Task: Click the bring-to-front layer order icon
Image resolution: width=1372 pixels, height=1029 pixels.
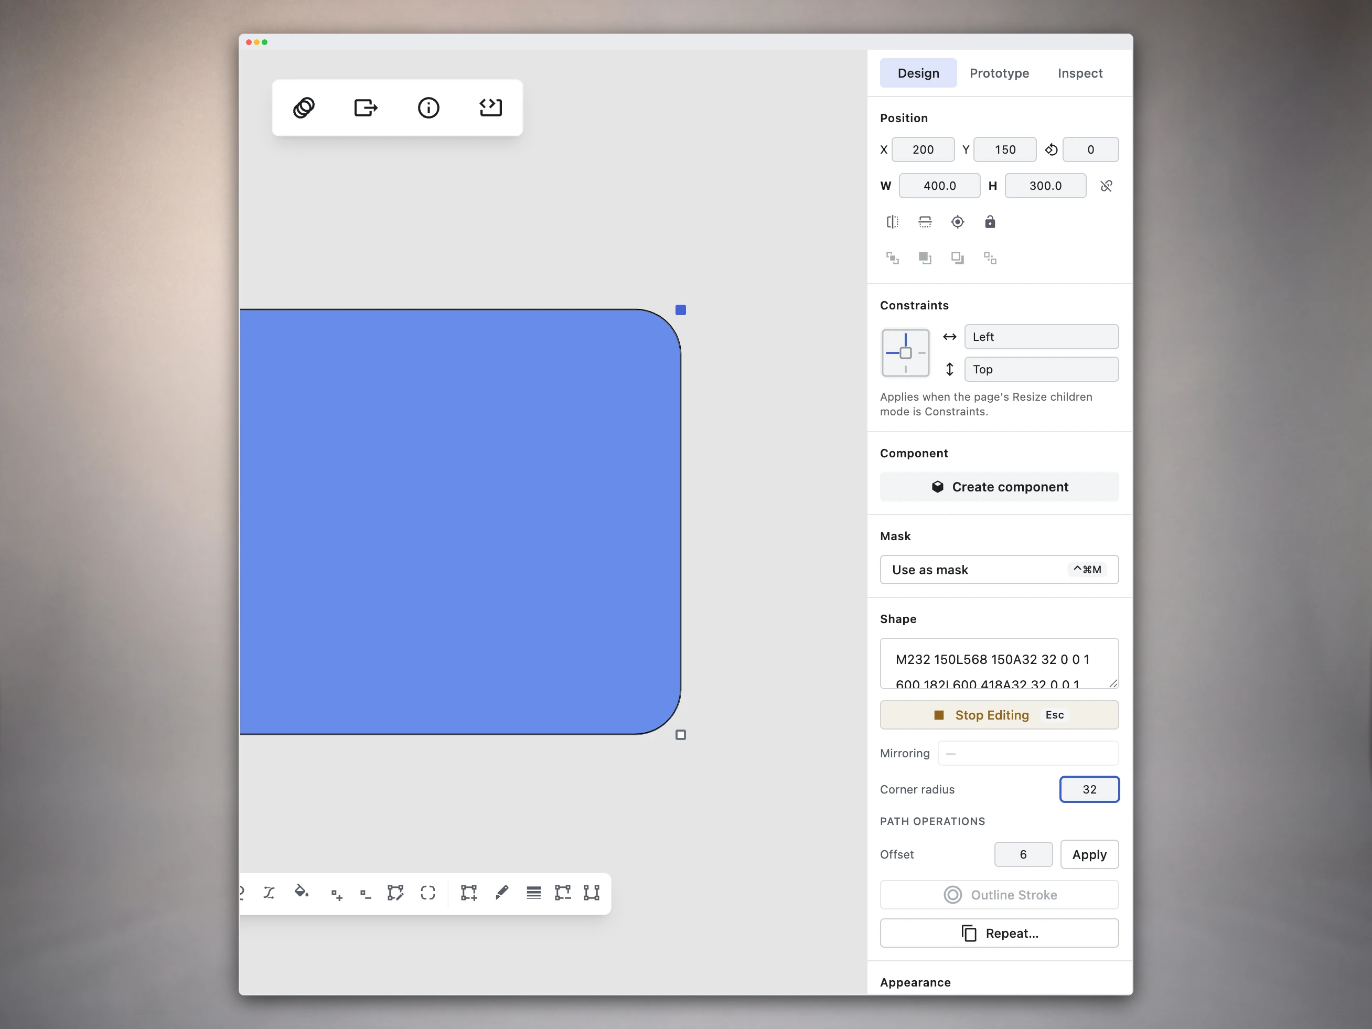Action: coord(893,258)
